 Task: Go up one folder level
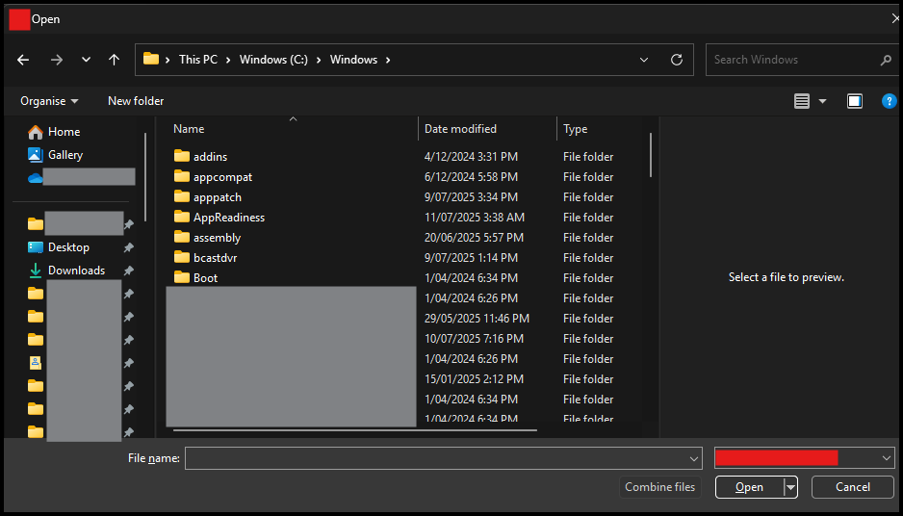click(114, 60)
